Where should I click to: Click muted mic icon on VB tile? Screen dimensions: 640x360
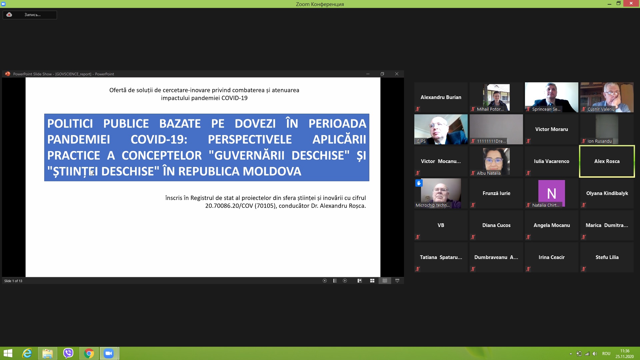coord(418,237)
